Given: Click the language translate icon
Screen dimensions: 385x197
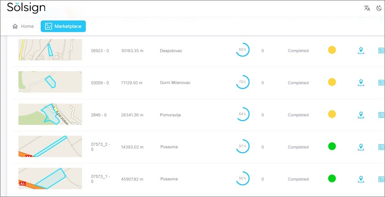Looking at the screenshot, I should click(x=367, y=8).
